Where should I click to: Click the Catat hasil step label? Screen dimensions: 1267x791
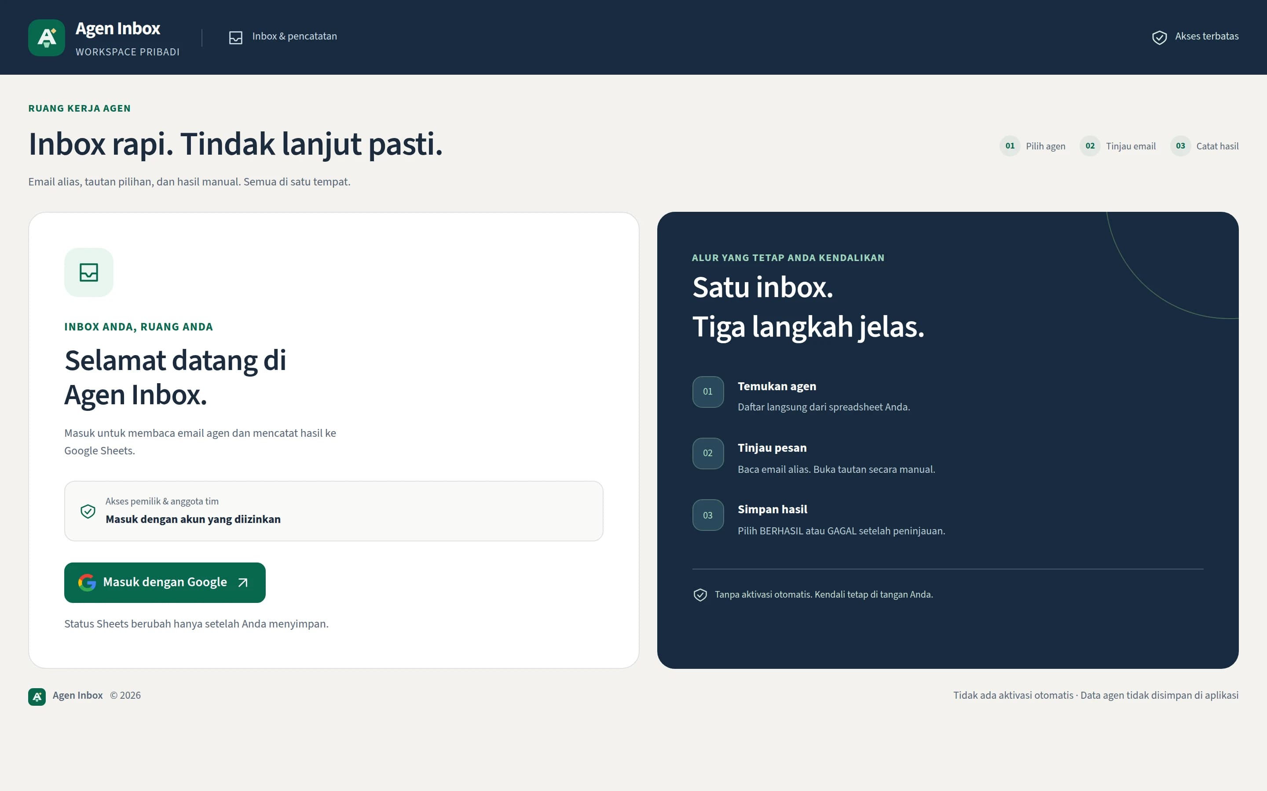click(1217, 146)
